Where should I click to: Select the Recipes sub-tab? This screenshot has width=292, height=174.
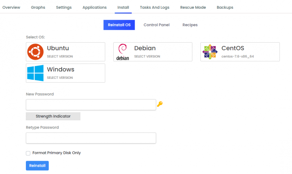coord(190,25)
